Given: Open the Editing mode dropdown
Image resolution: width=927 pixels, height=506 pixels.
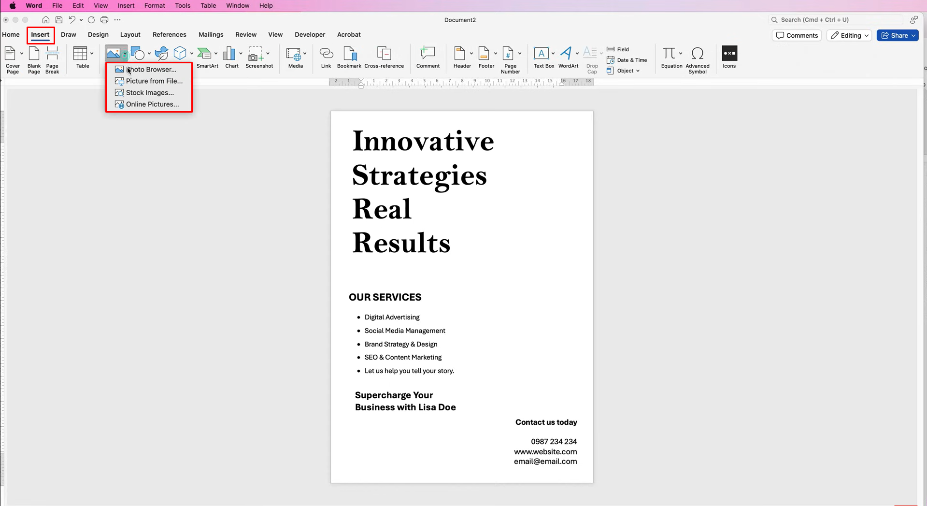Looking at the screenshot, I should click(x=849, y=35).
